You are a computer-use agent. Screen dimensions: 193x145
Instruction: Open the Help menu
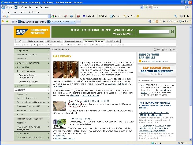[38, 12]
